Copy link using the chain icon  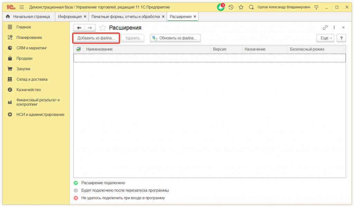tap(325, 28)
